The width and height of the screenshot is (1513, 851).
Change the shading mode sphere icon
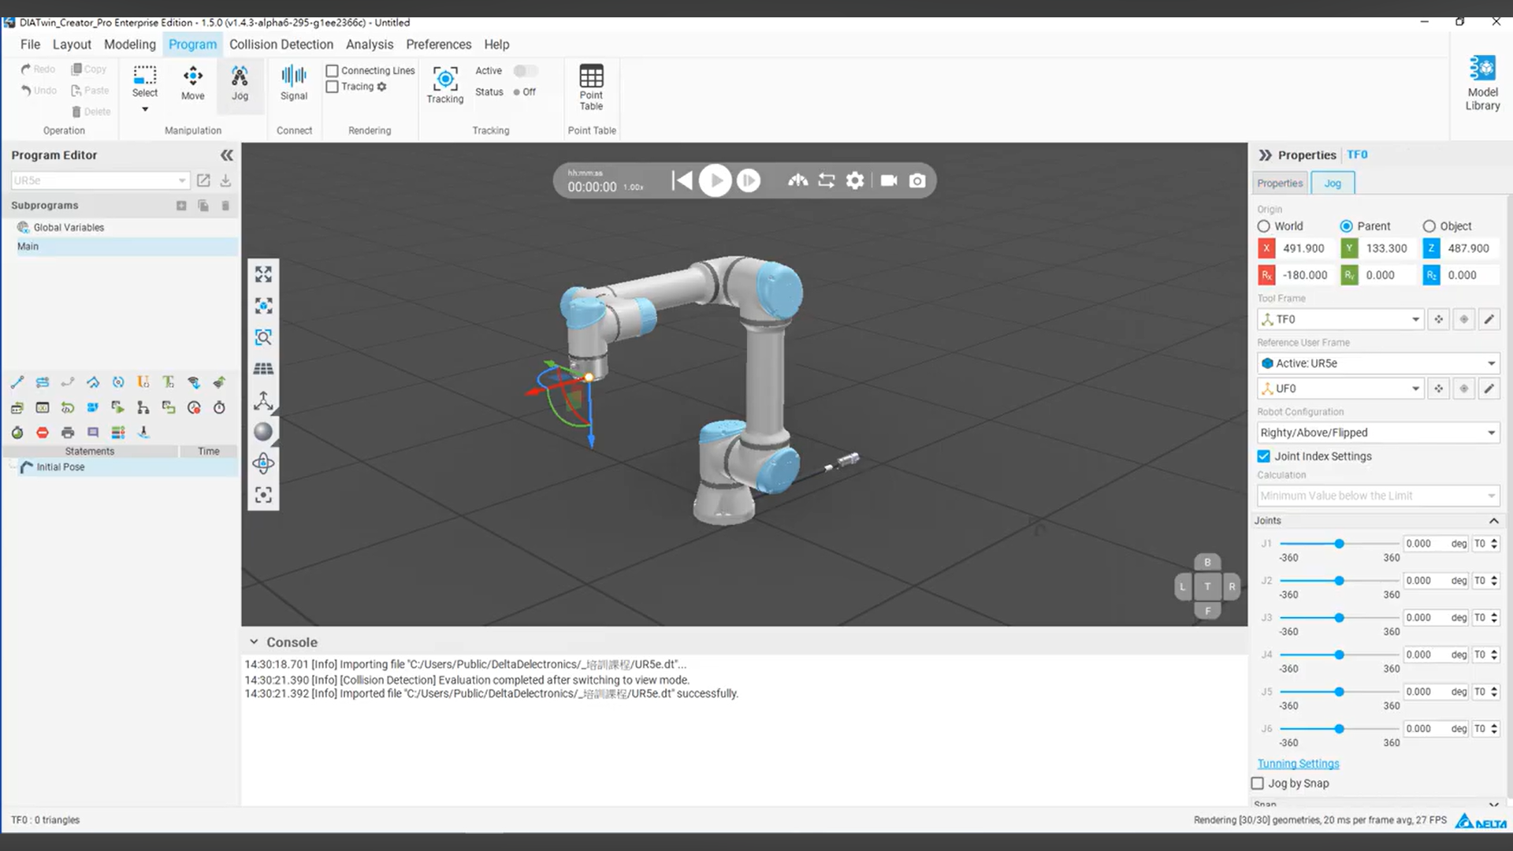point(263,432)
